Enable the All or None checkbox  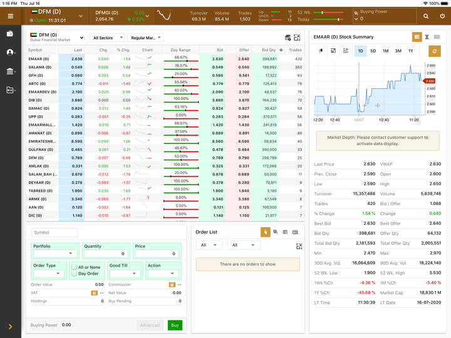point(74,267)
